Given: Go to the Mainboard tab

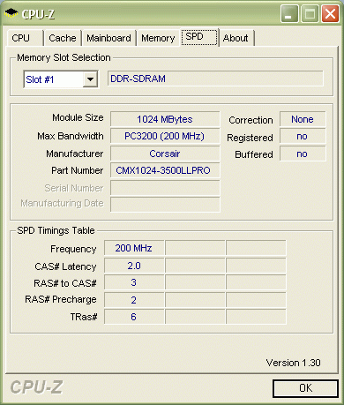Looking at the screenshot, I should pyautogui.click(x=108, y=38).
